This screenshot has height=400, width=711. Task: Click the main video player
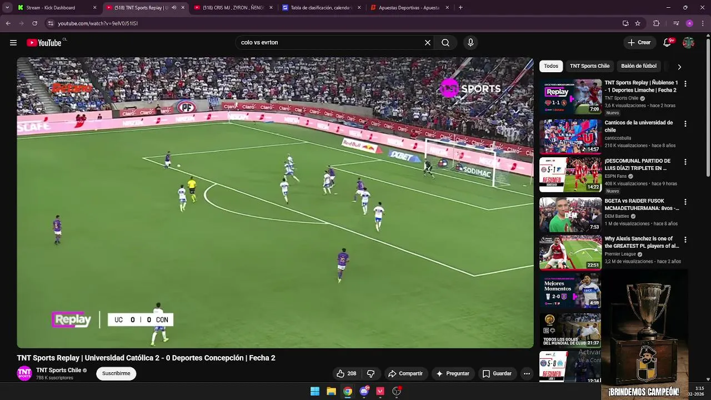coord(275,203)
